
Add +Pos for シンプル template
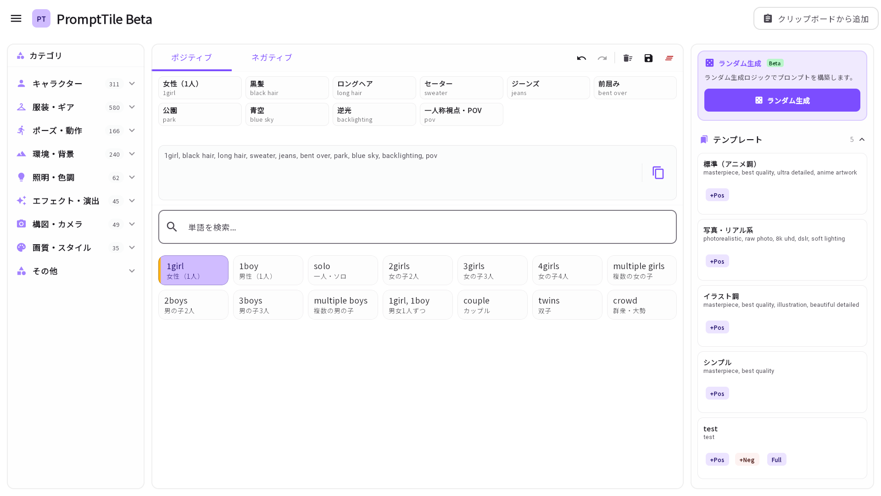tap(717, 394)
